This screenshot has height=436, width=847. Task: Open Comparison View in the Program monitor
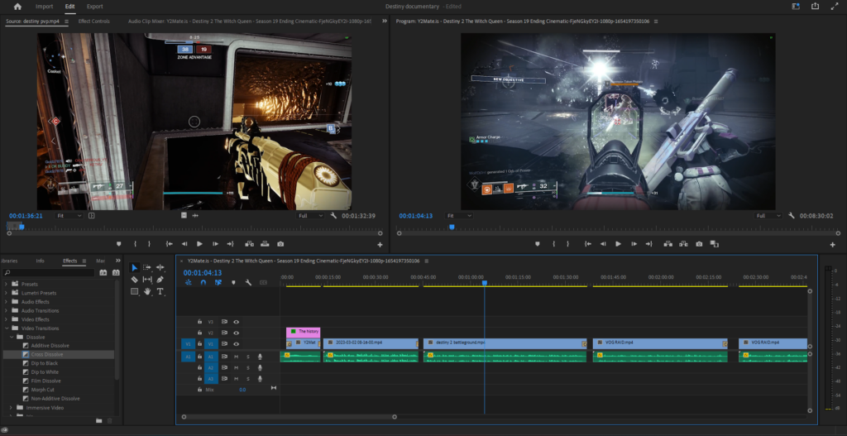point(714,244)
